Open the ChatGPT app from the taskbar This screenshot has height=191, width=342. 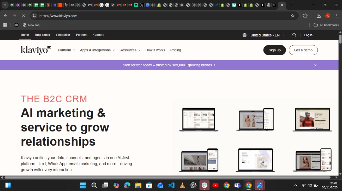point(193,185)
